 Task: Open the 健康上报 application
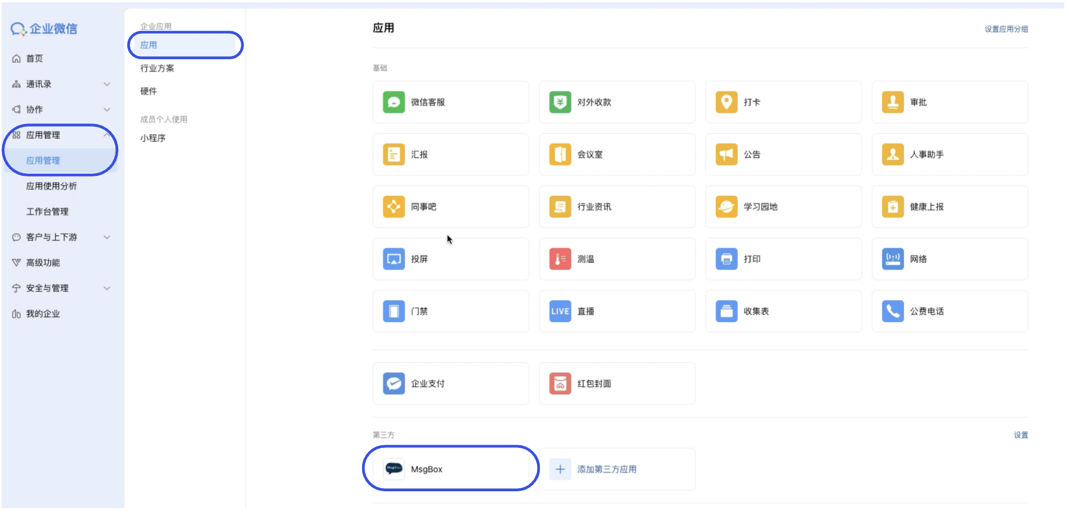tap(949, 207)
